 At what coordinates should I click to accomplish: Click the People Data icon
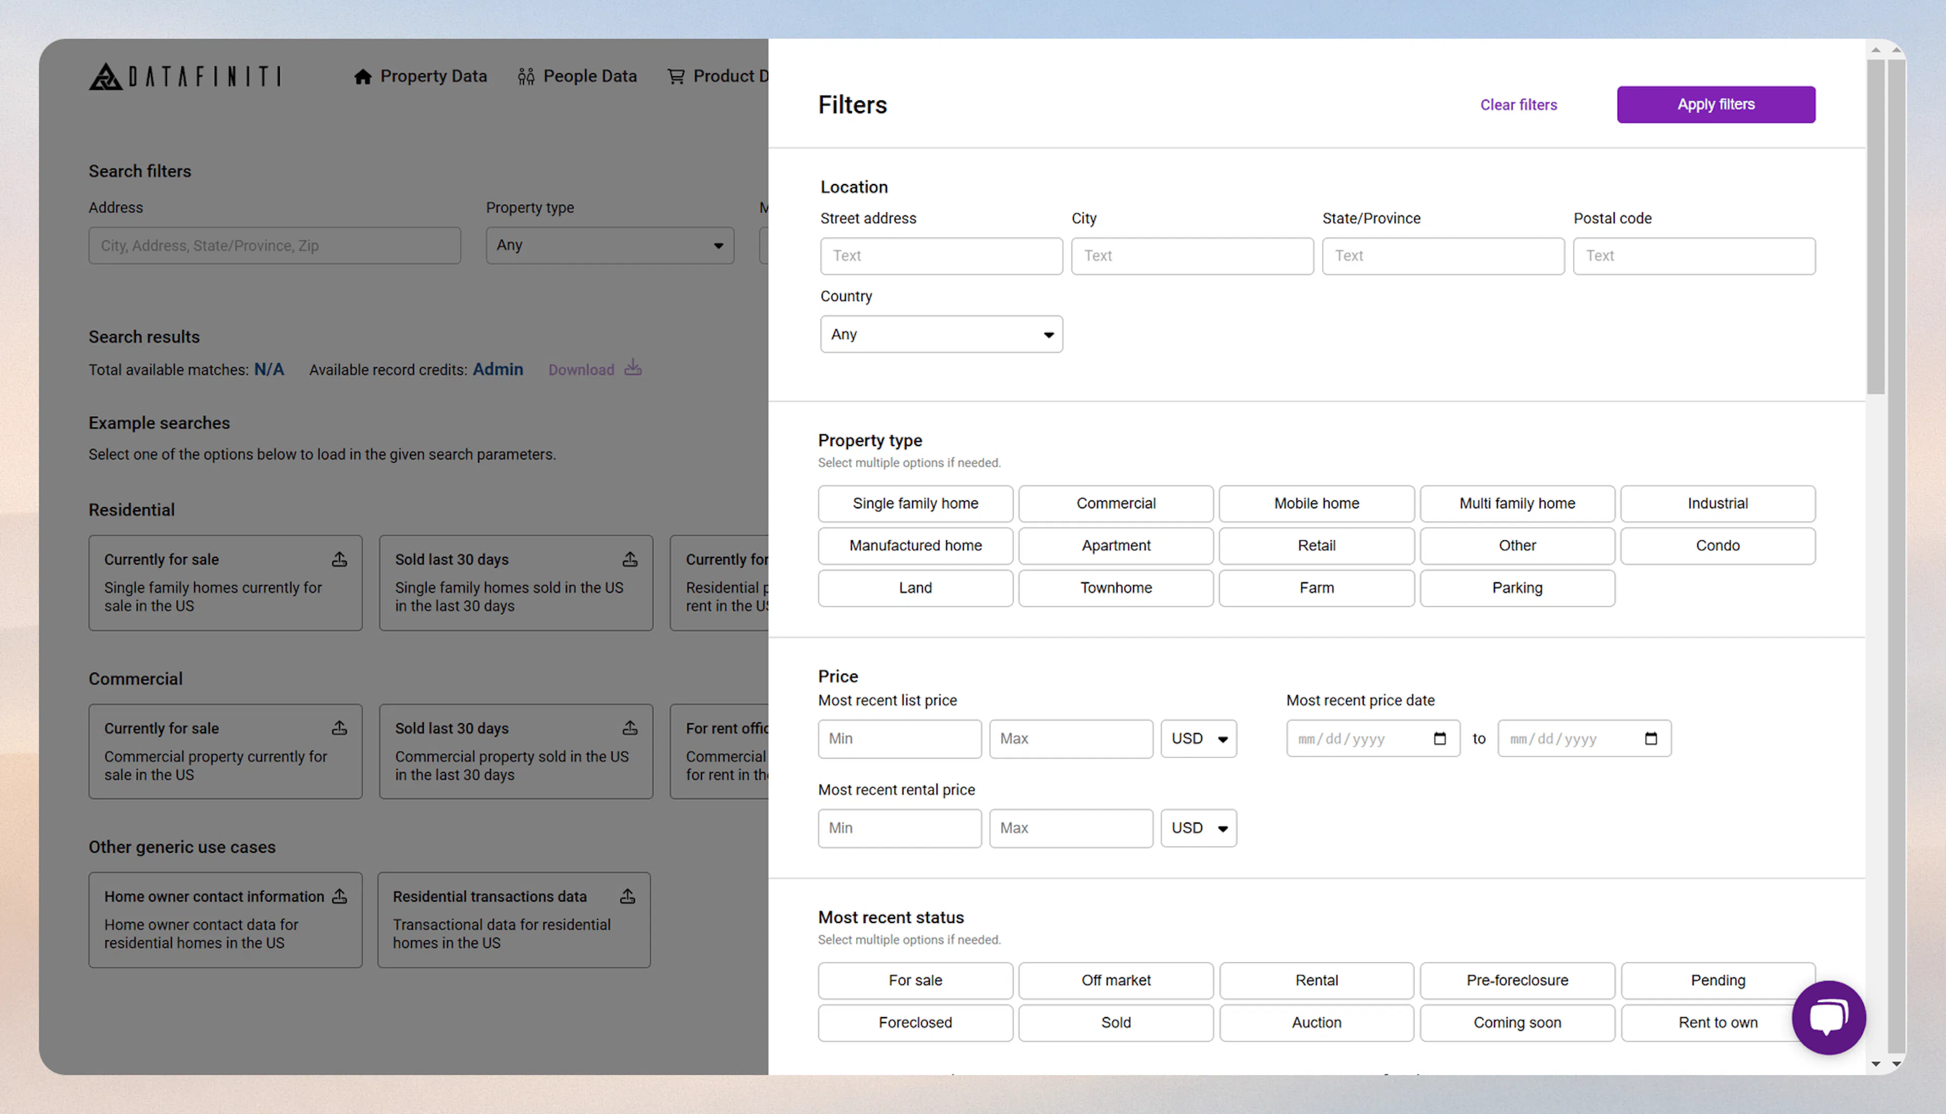[526, 76]
